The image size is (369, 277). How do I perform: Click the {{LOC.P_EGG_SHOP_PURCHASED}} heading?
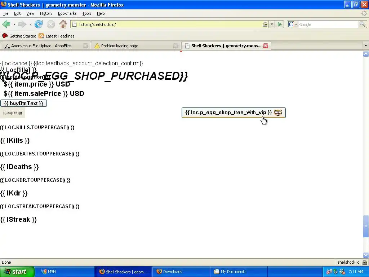tap(94, 76)
